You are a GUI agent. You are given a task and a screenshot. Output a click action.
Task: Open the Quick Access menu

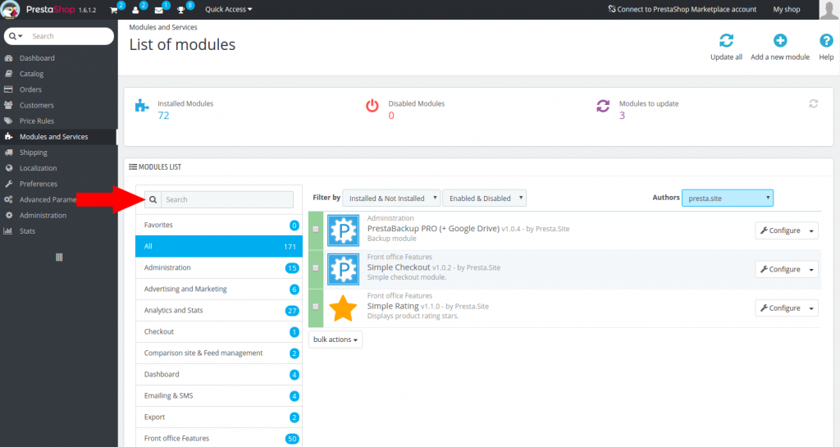click(229, 10)
